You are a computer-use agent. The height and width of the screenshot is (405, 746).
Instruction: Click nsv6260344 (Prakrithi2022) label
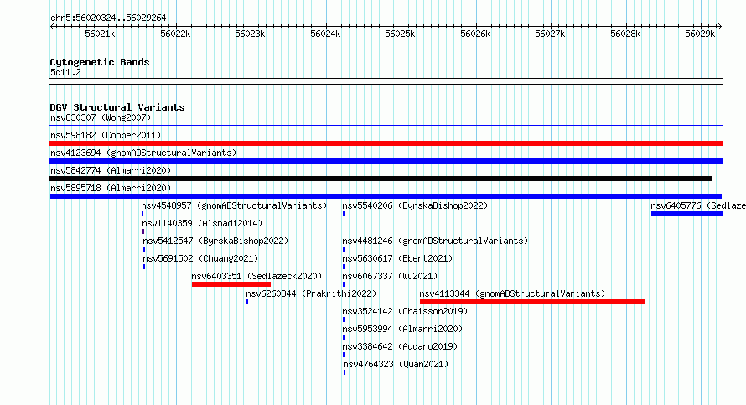pos(311,293)
